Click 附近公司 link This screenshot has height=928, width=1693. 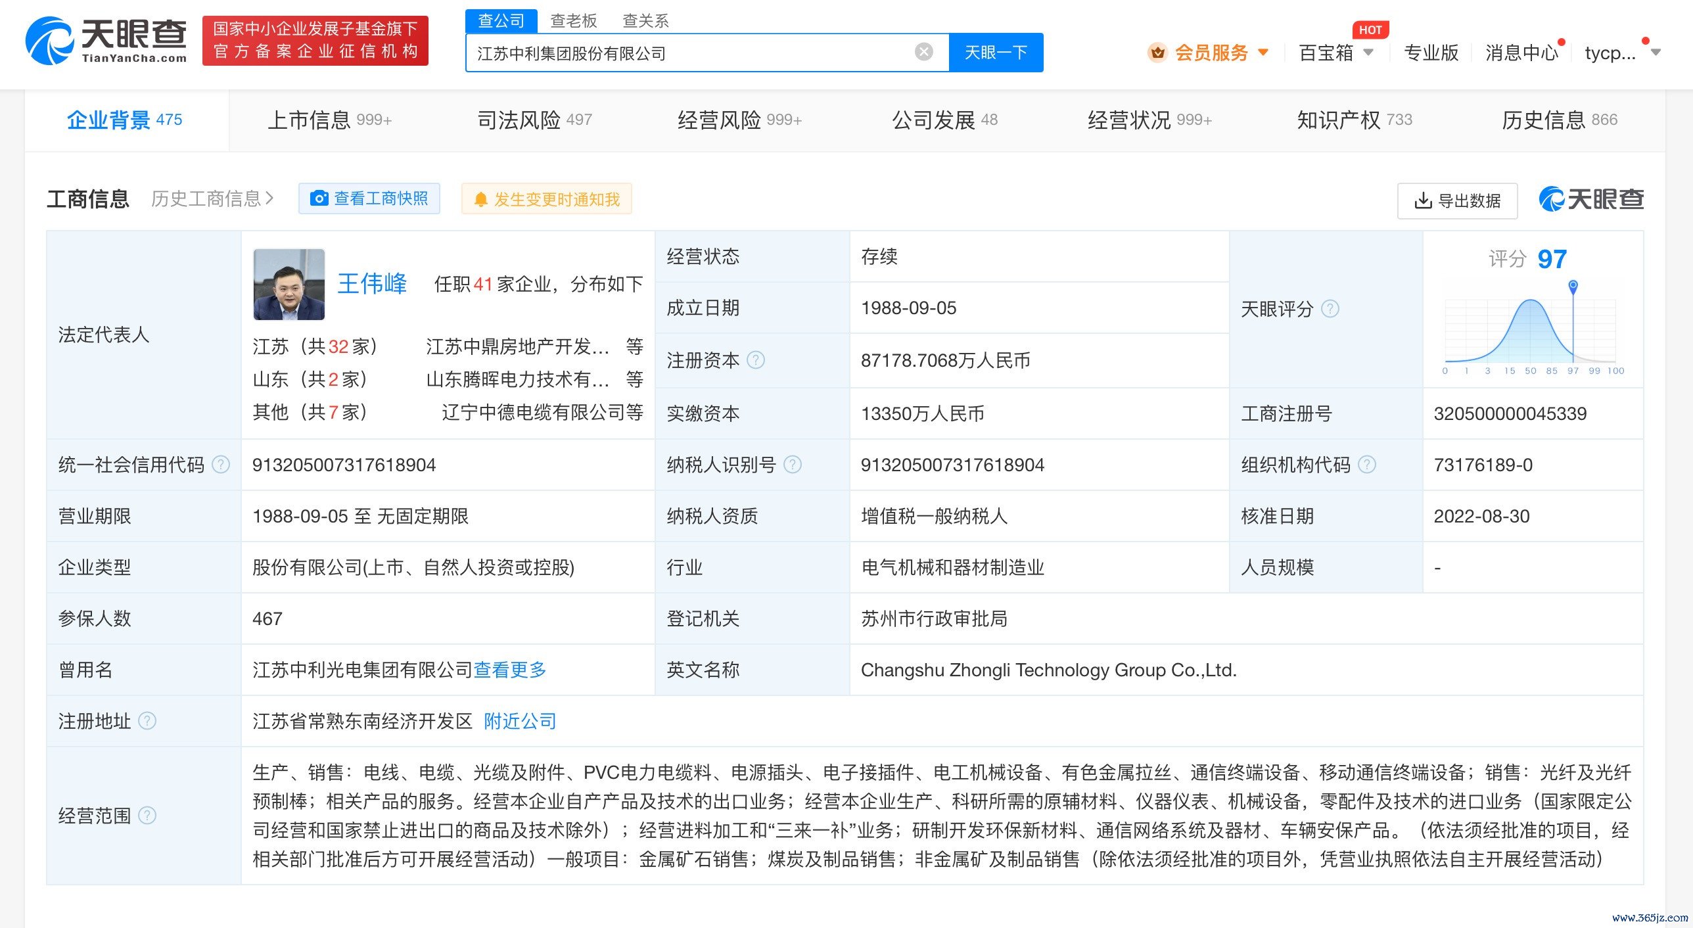pyautogui.click(x=520, y=721)
